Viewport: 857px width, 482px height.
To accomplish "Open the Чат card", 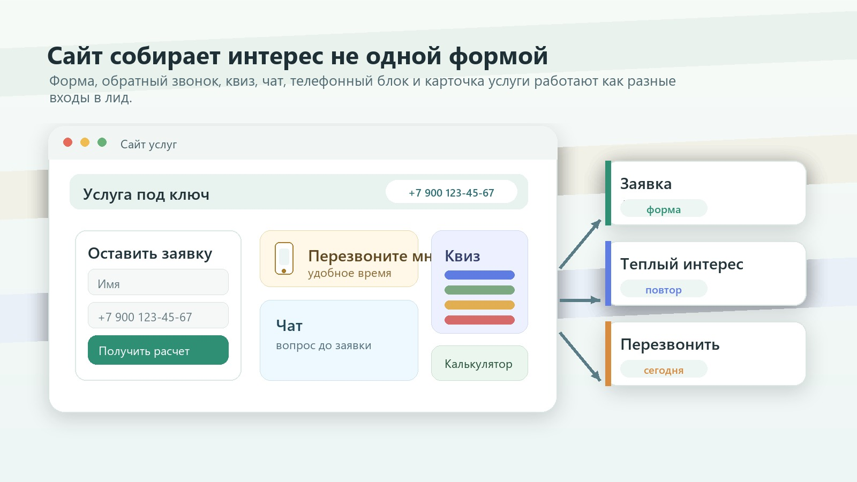I will tap(339, 340).
